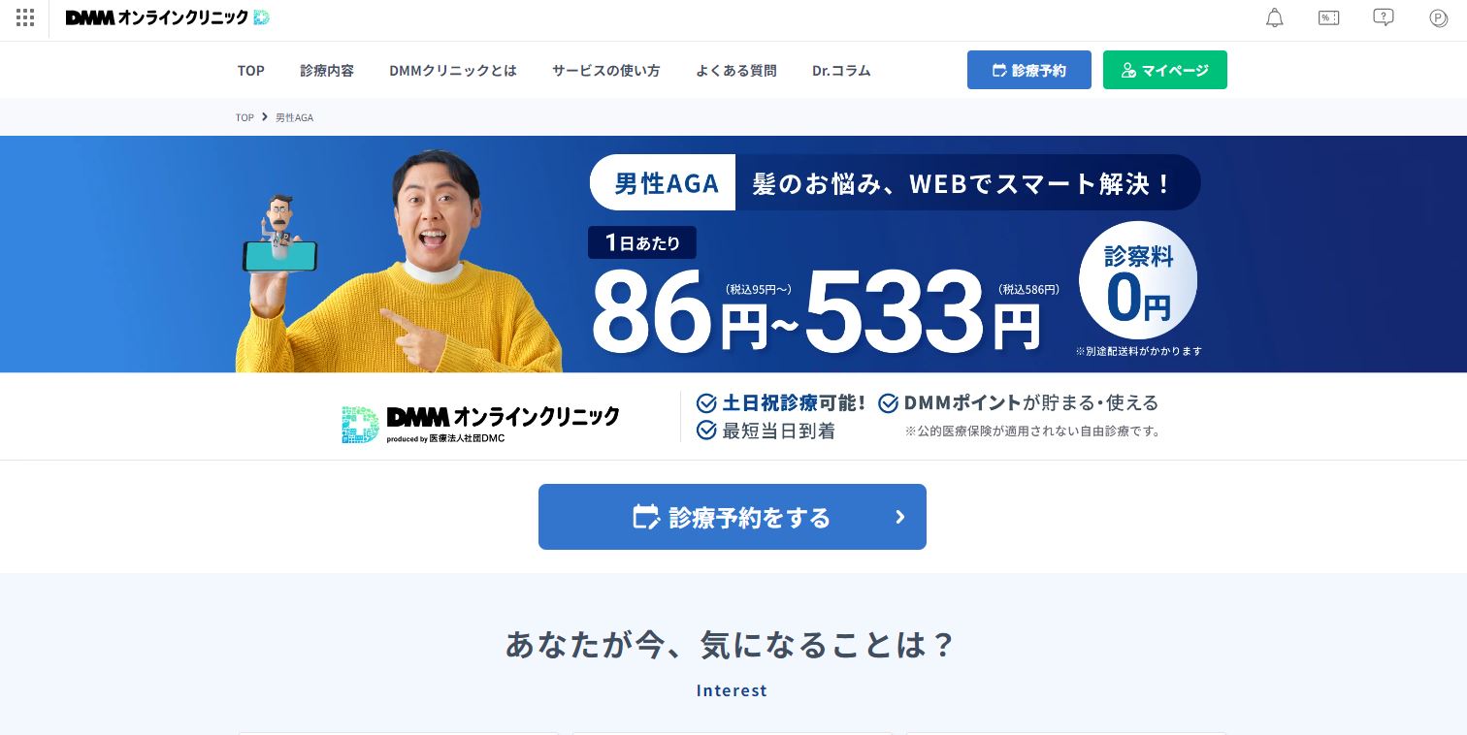Open the help question bubble icon
This screenshot has width=1467, height=735.
click(1384, 17)
